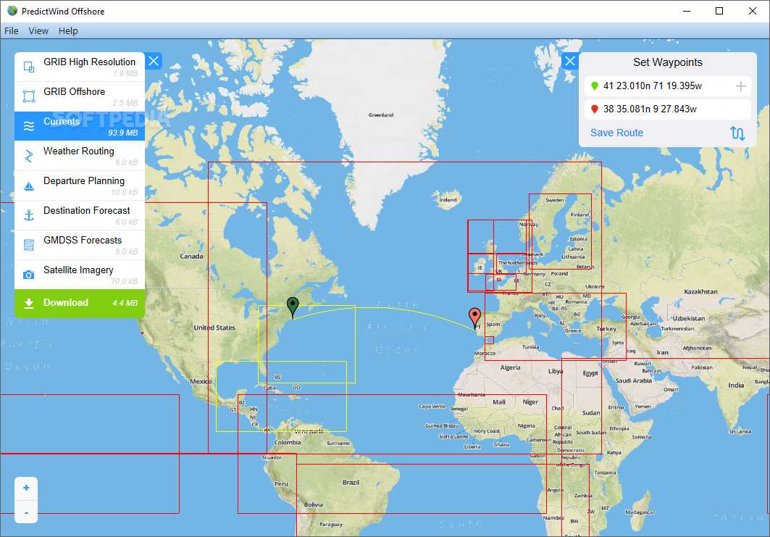Add a waypoint with the plus icon
This screenshot has height=537, width=770.
[741, 86]
